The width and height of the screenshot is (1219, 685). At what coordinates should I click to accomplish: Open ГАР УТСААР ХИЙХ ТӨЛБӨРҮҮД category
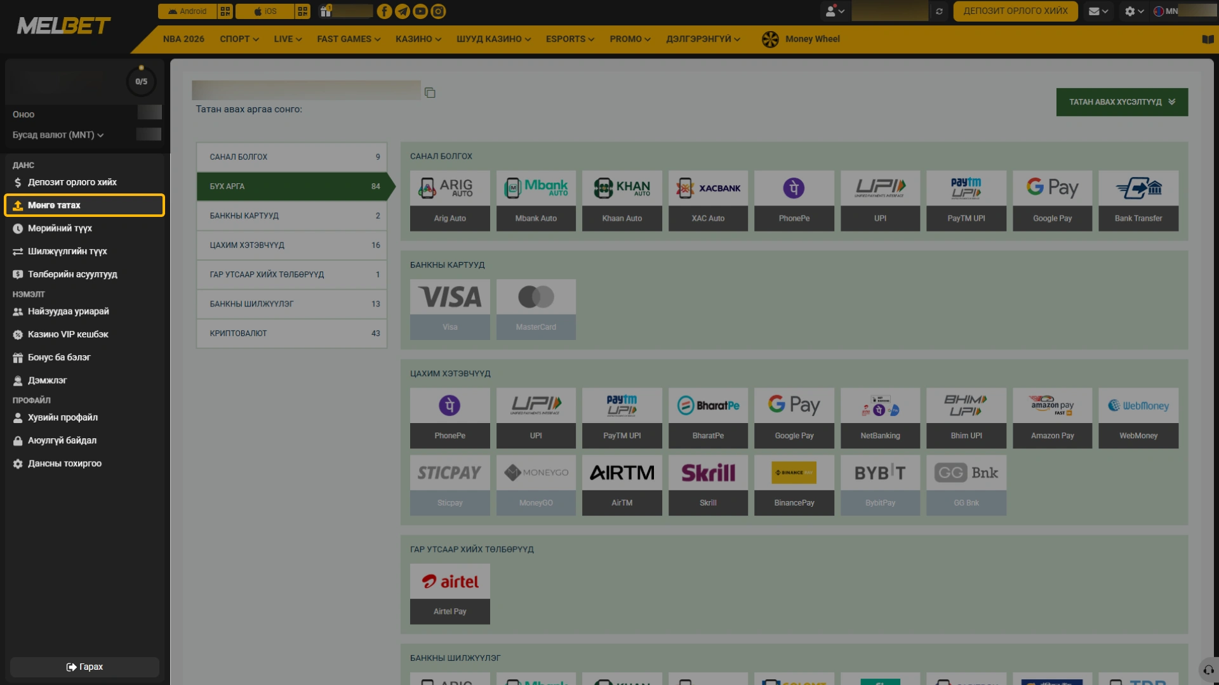click(x=291, y=275)
